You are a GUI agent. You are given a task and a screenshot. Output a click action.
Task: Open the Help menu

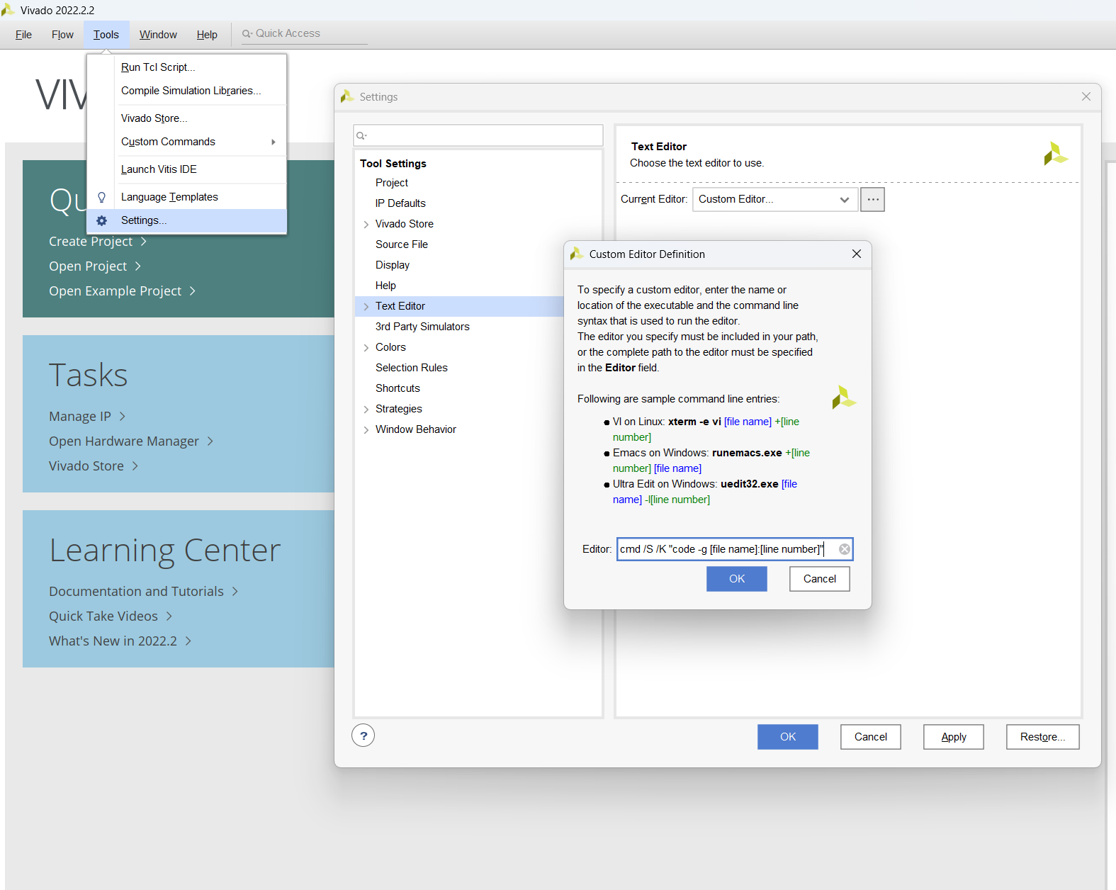coord(207,35)
